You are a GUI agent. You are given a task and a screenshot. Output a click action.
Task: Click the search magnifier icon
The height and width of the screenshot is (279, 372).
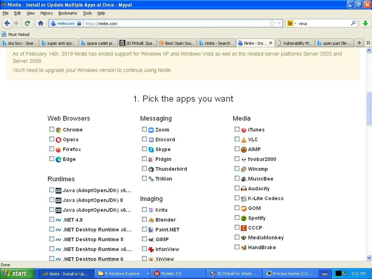[353, 23]
